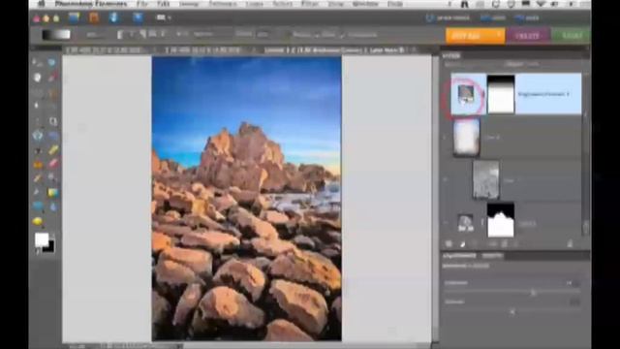Screen dimensions: 620x349
Task: Click the circled Brightness/Contrast adjustment layer thumbnail
Action: tap(466, 95)
